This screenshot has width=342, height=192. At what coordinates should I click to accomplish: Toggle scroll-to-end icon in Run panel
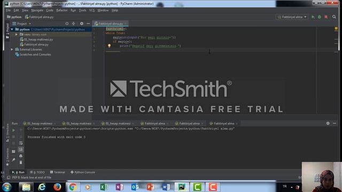(21, 149)
